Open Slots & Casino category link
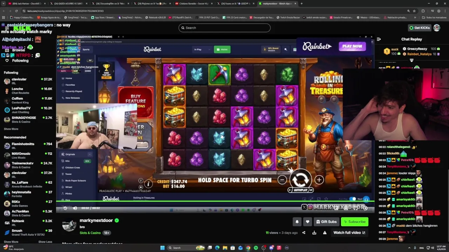449x252 pixels. (x=90, y=233)
